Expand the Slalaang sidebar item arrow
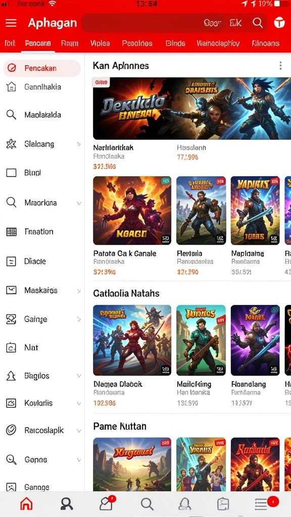The image size is (291, 517). point(79,144)
